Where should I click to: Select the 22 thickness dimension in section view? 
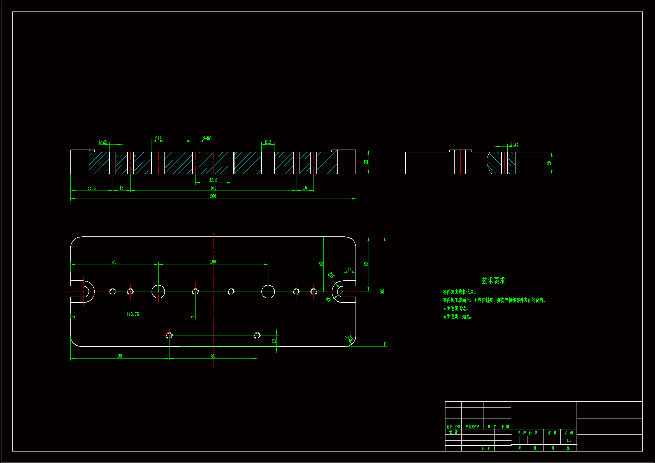click(x=366, y=162)
